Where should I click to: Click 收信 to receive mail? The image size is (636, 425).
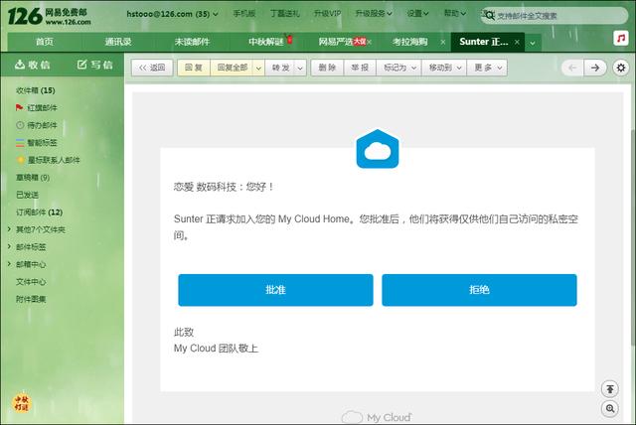tap(33, 65)
